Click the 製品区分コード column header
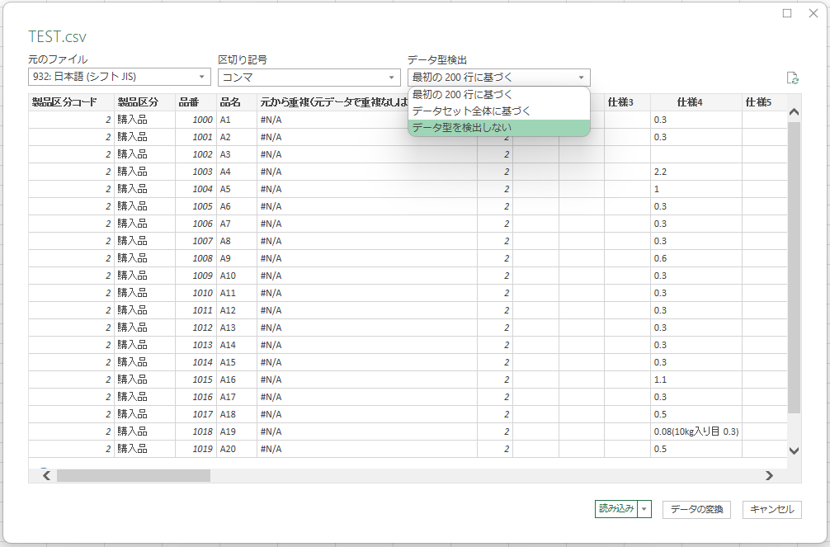The width and height of the screenshot is (830, 547). pyautogui.click(x=64, y=102)
